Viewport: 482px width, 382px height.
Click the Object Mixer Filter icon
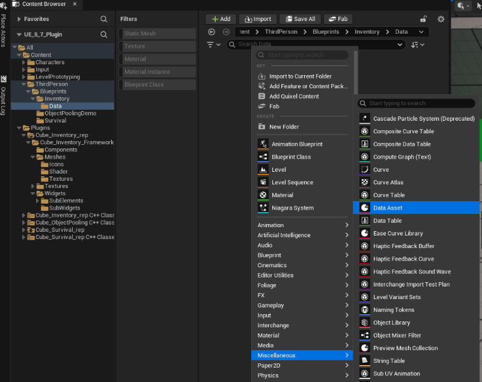point(365,335)
